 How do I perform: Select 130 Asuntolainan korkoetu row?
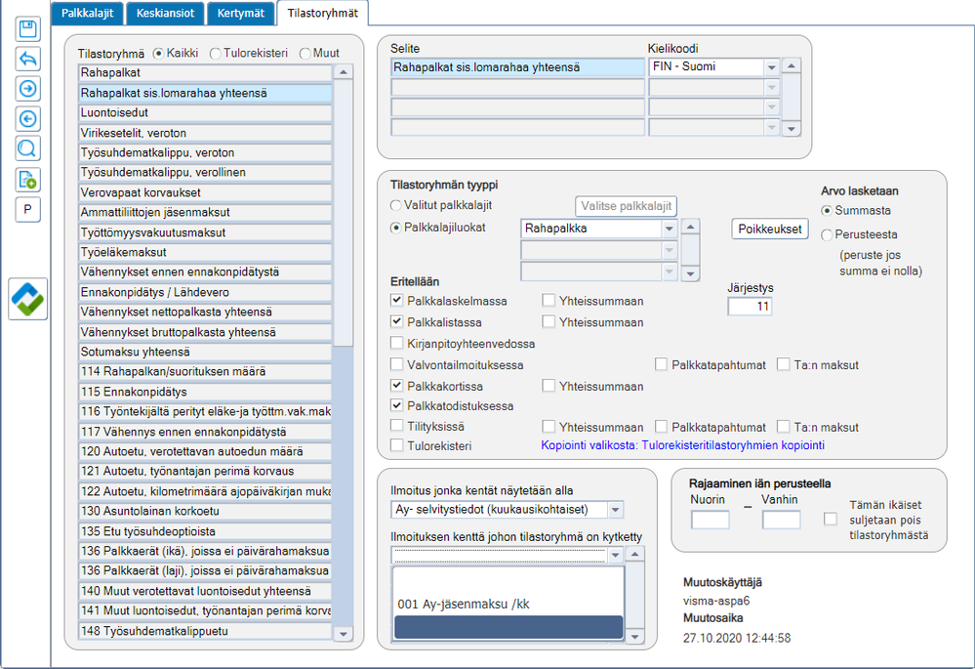point(205,511)
